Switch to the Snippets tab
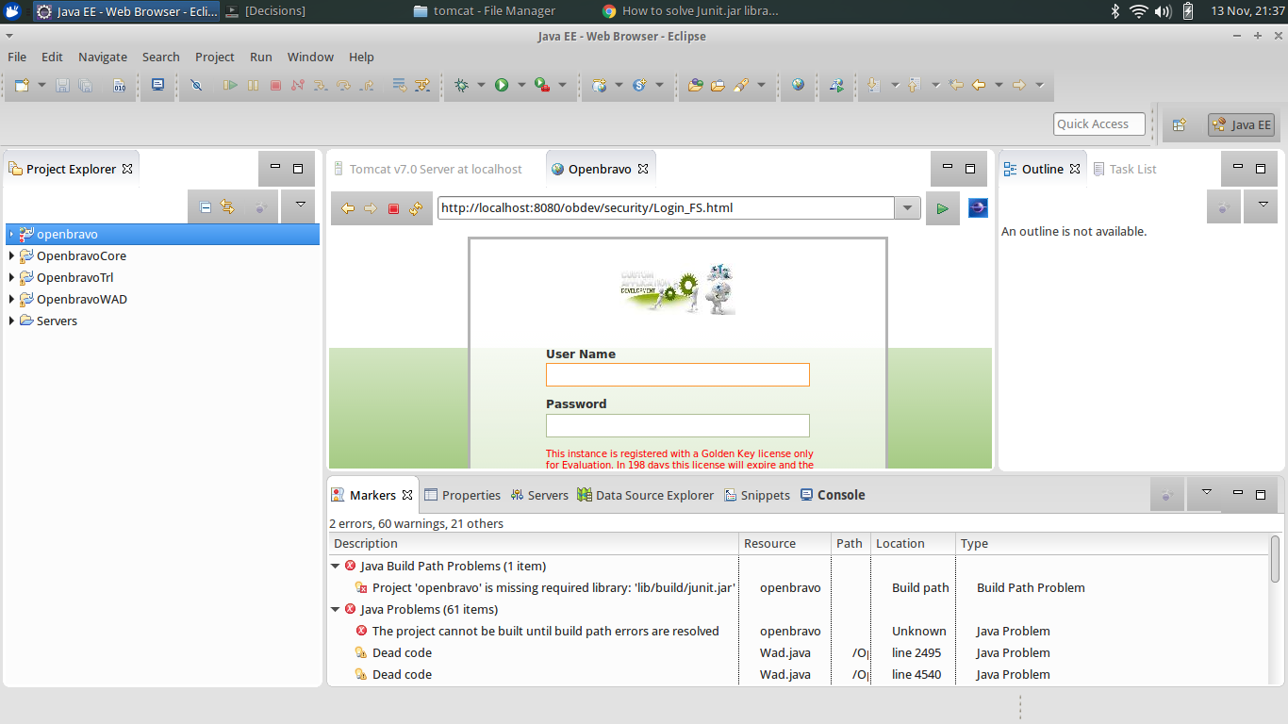The height and width of the screenshot is (724, 1288). coord(757,495)
